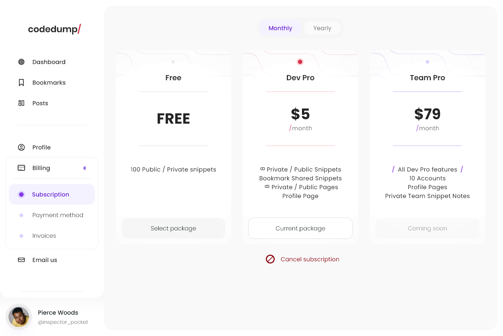The image size is (503, 336).
Task: Click the Billing credit card icon
Action: [21, 168]
